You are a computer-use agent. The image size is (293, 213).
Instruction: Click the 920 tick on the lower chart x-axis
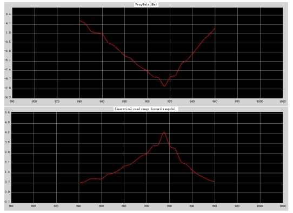(169, 206)
